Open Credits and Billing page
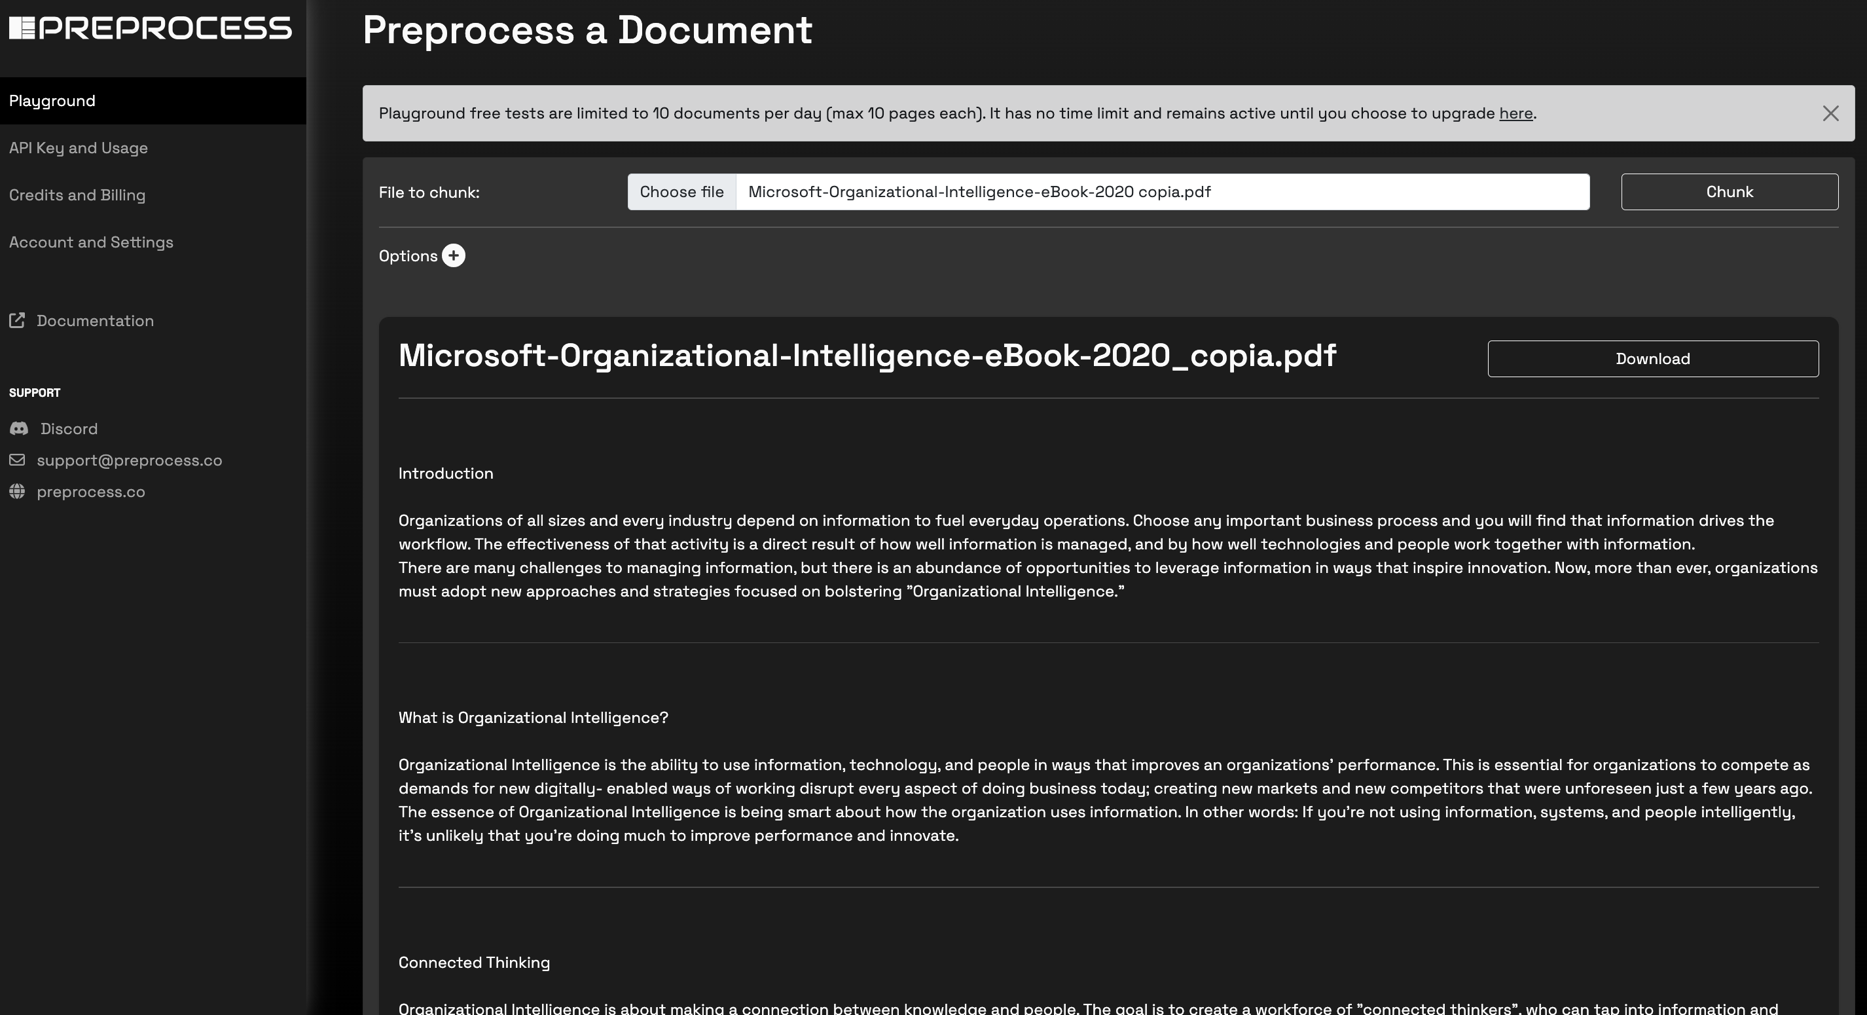The image size is (1867, 1015). click(x=77, y=195)
